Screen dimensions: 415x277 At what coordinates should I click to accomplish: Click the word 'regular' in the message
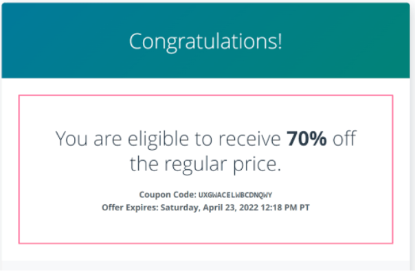(196, 165)
